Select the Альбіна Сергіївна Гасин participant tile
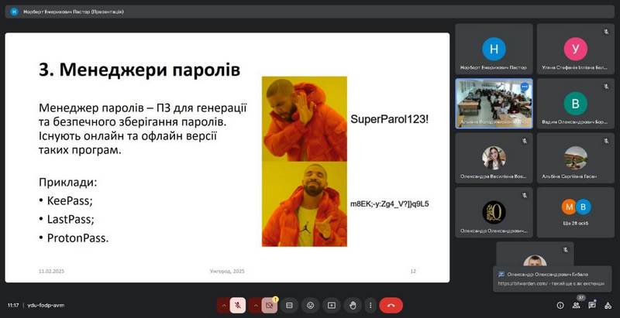The width and height of the screenshot is (620, 318). 575,158
